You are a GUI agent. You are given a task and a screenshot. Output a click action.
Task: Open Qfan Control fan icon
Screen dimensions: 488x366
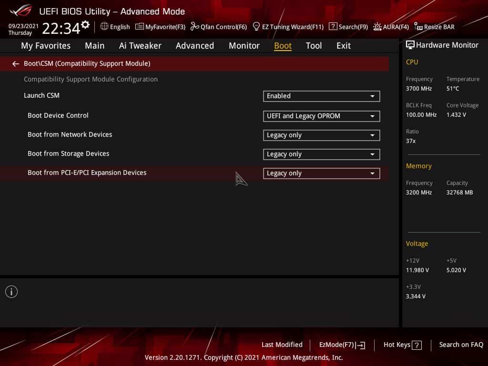coord(194,27)
